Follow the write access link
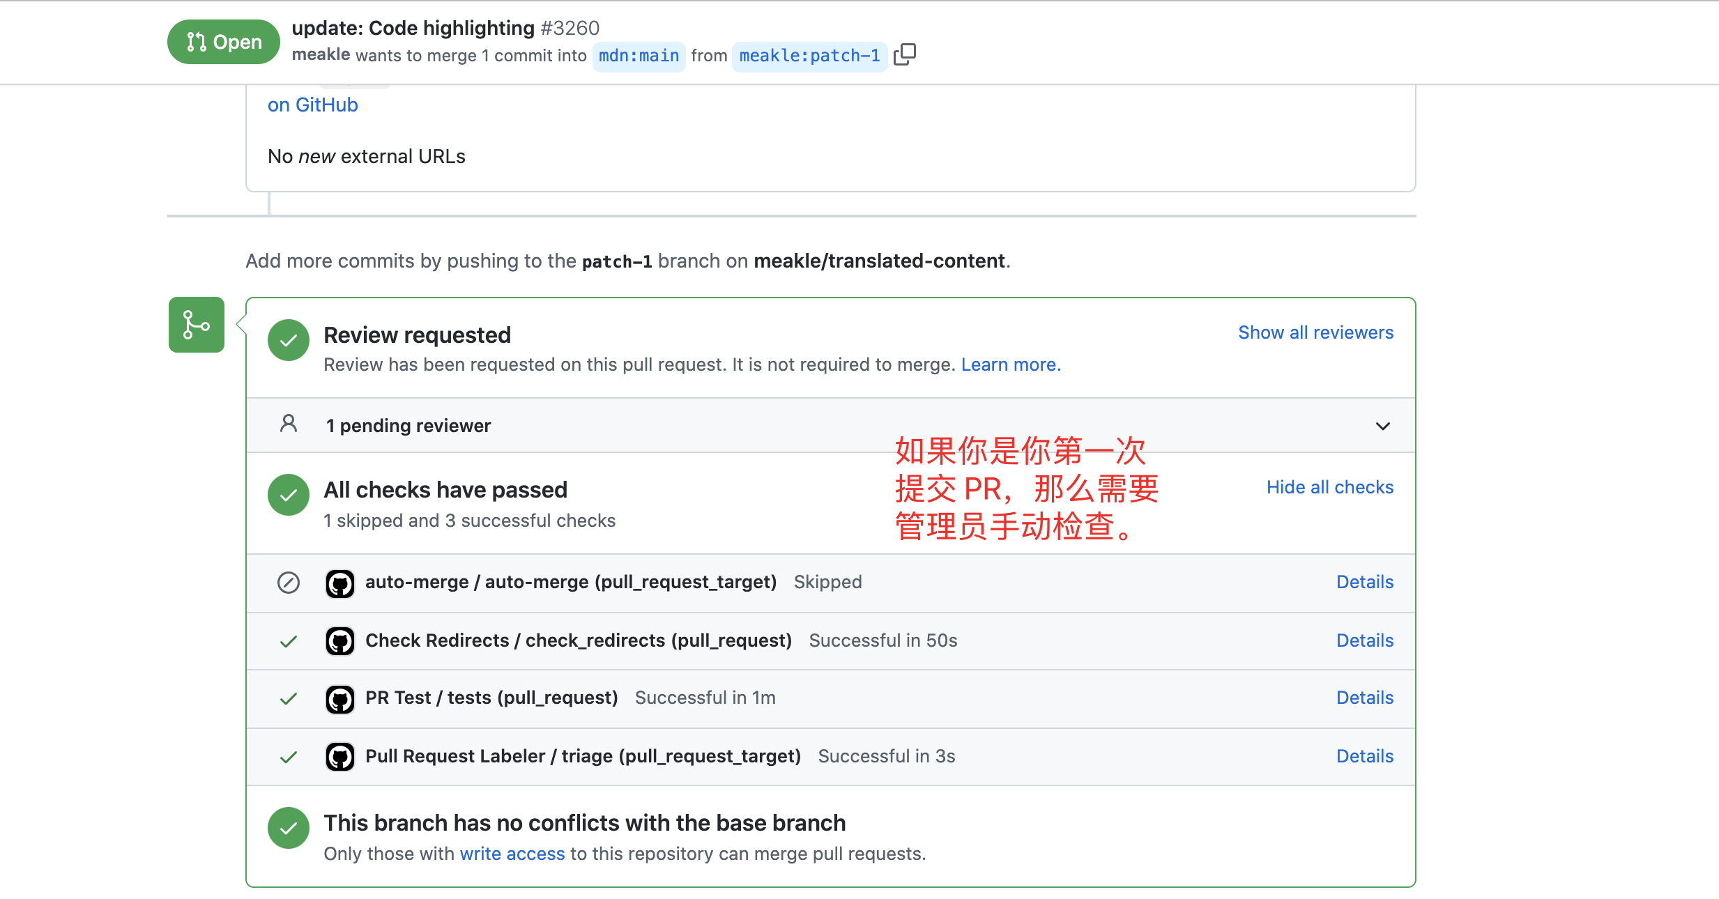The height and width of the screenshot is (899, 1719). coord(512,854)
